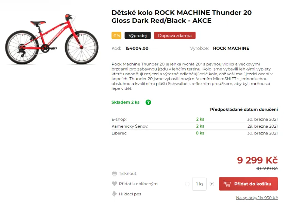The height and width of the screenshot is (209, 291).
Task: Decrease quantity with the minus button
Action: (x=187, y=184)
